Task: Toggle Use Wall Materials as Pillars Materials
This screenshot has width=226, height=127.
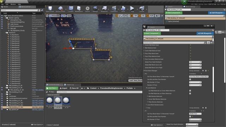Action: point(190,93)
